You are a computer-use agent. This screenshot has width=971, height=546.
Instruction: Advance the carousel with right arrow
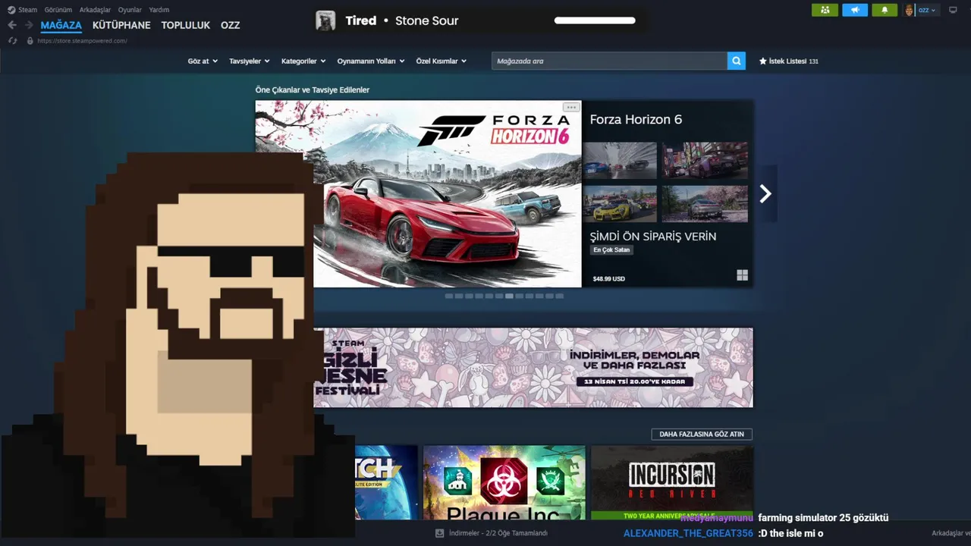765,194
